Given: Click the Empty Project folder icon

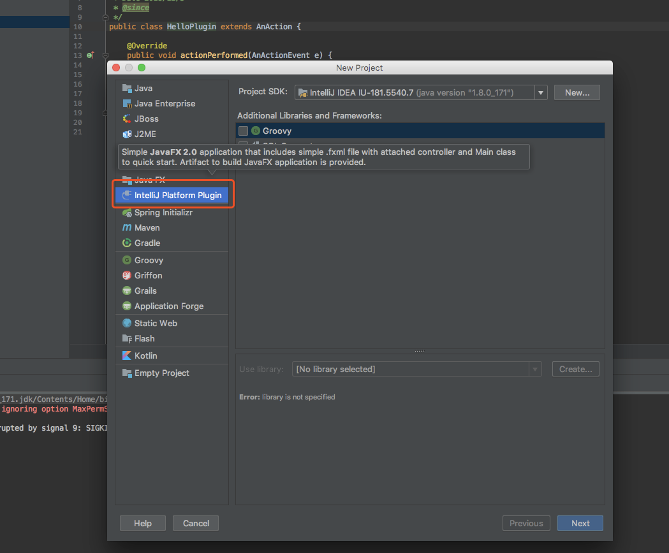Looking at the screenshot, I should click(x=127, y=373).
